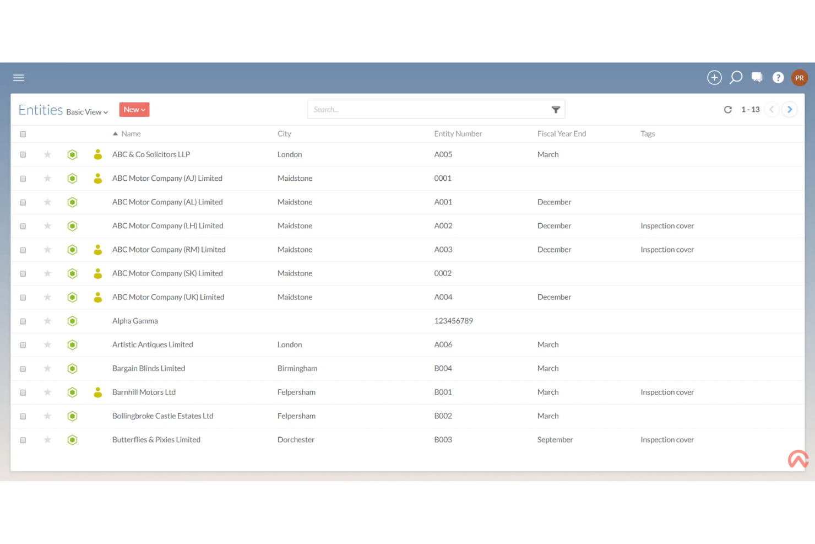Check the select-all checkbox in the header
The height and width of the screenshot is (544, 815).
[23, 133]
